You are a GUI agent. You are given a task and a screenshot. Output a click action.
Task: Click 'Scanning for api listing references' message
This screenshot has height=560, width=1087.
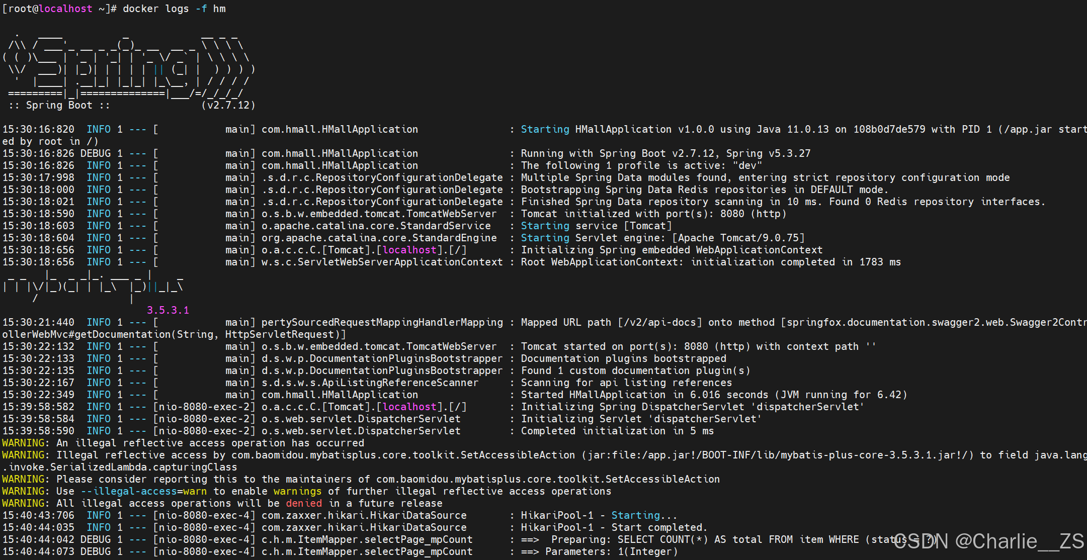coord(626,383)
